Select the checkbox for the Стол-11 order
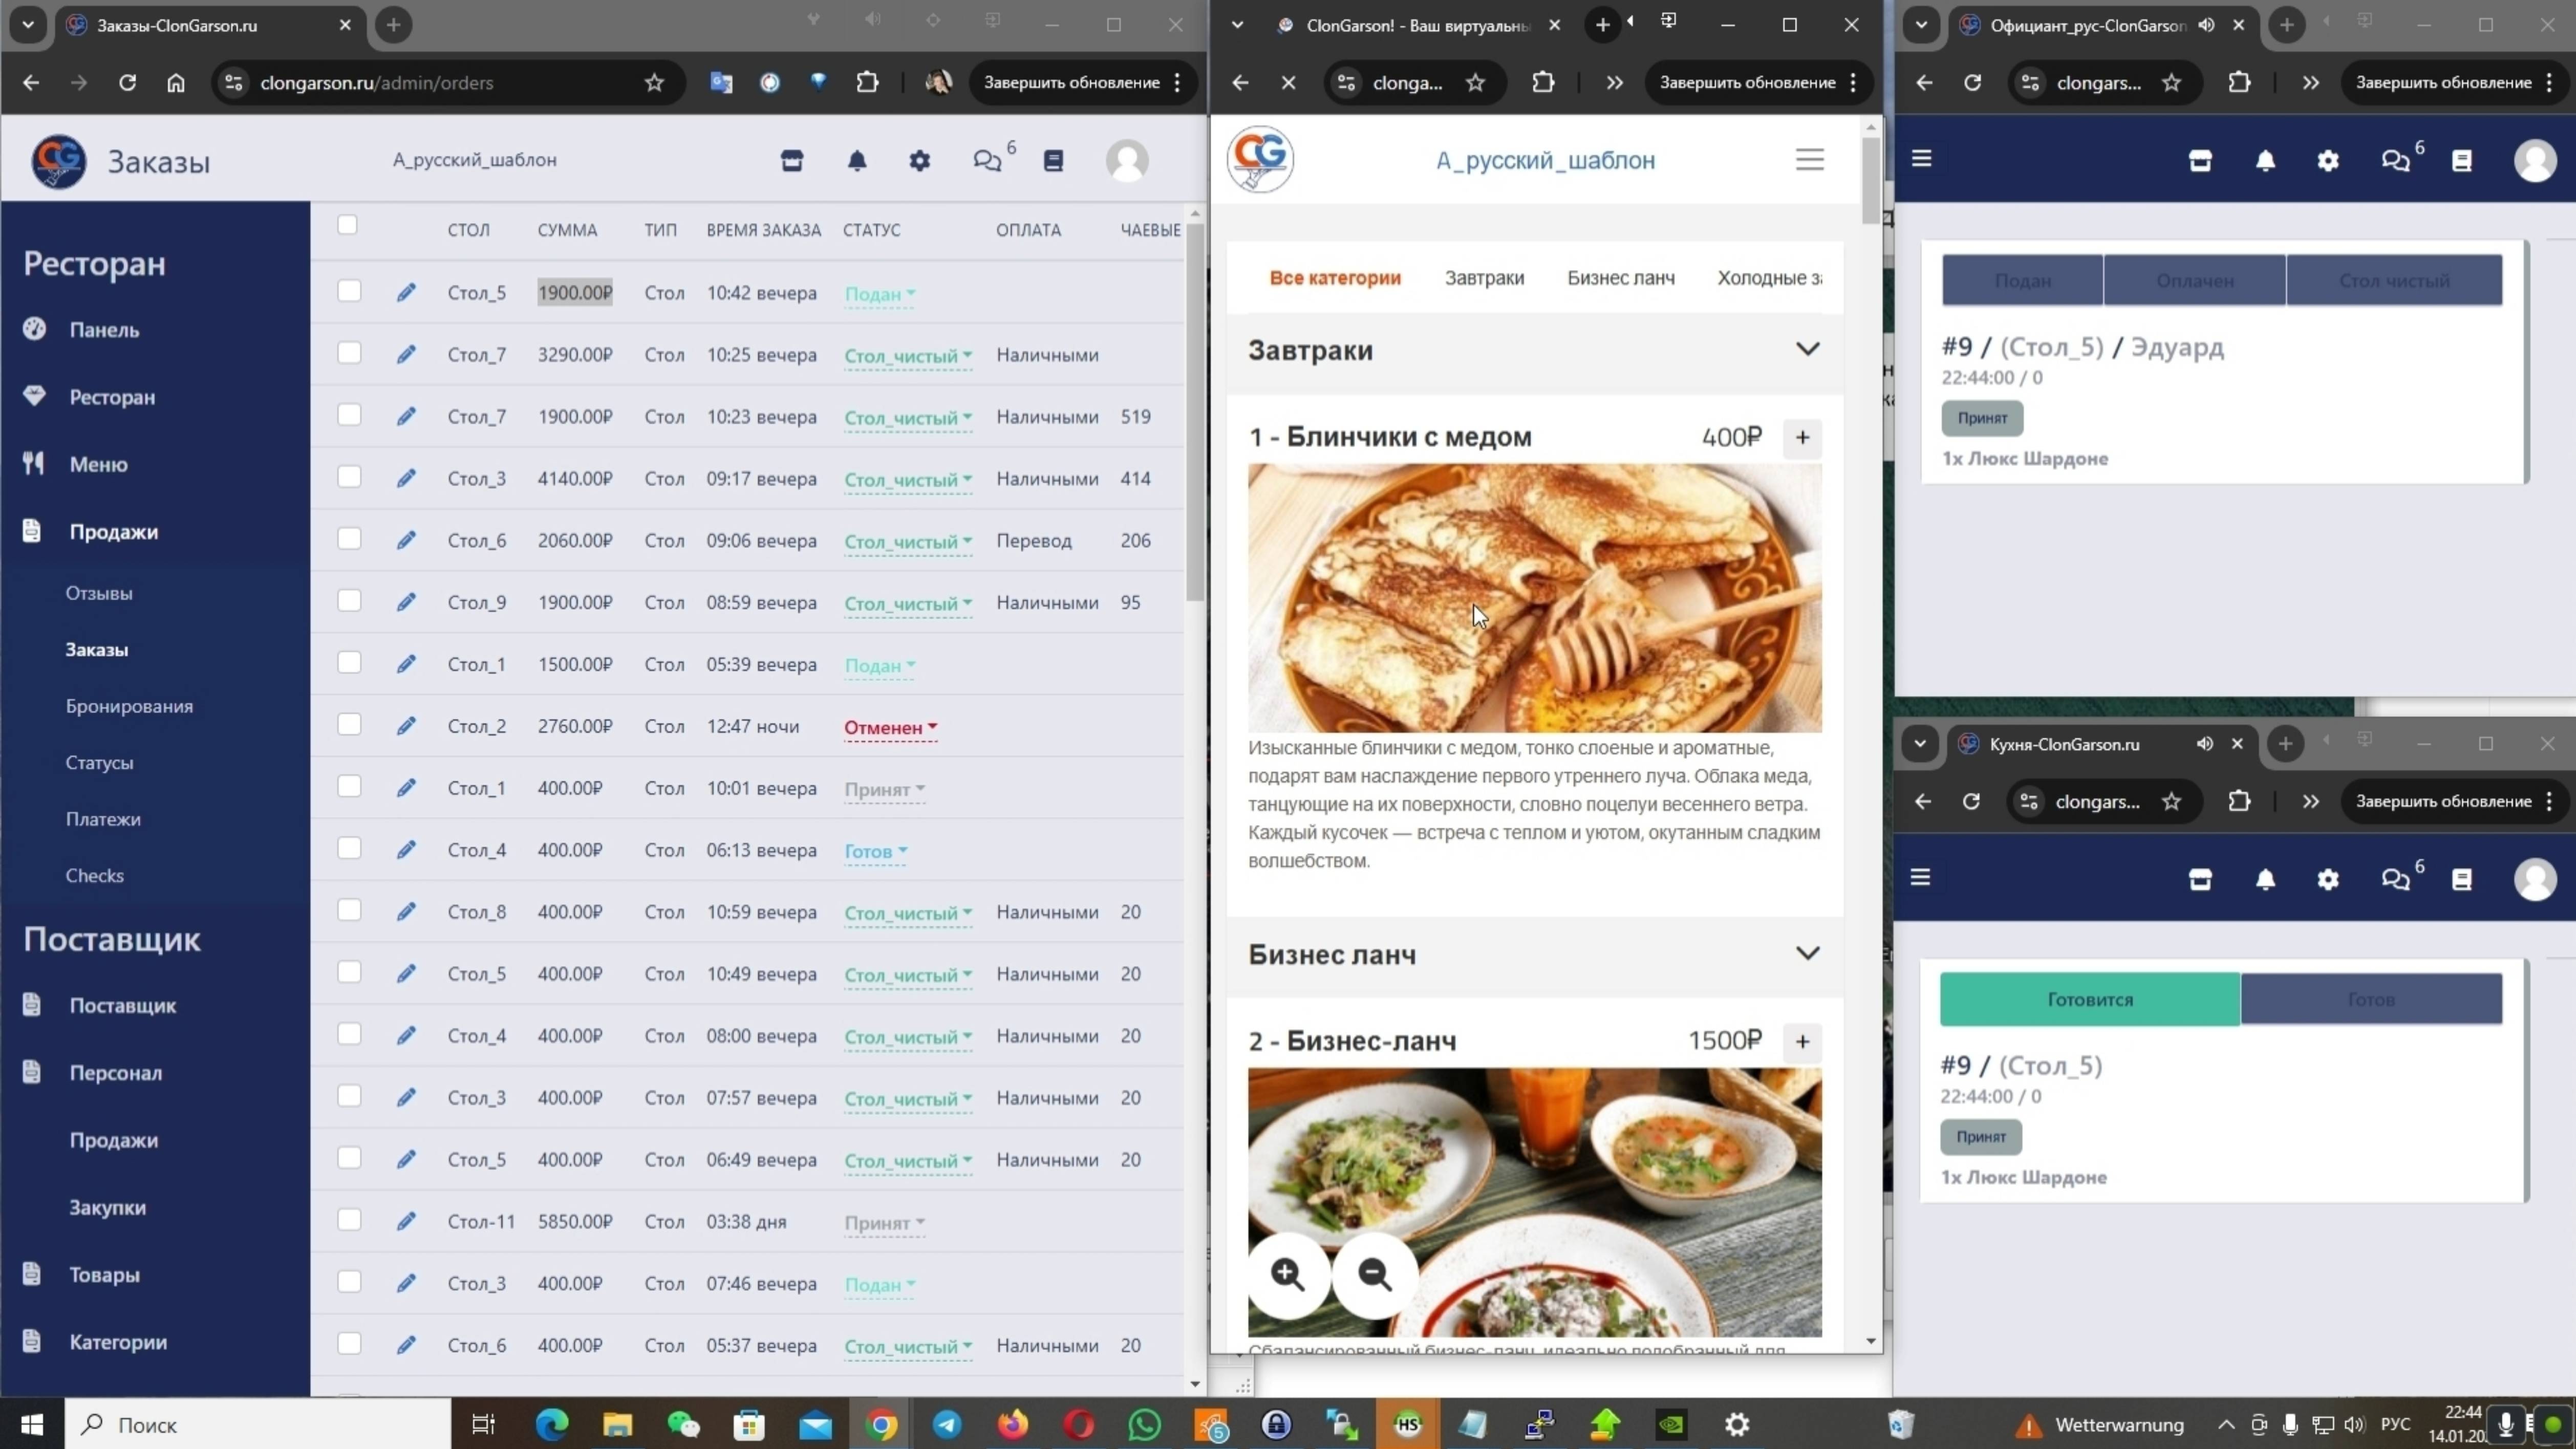The width and height of the screenshot is (2576, 1449). tap(349, 1220)
